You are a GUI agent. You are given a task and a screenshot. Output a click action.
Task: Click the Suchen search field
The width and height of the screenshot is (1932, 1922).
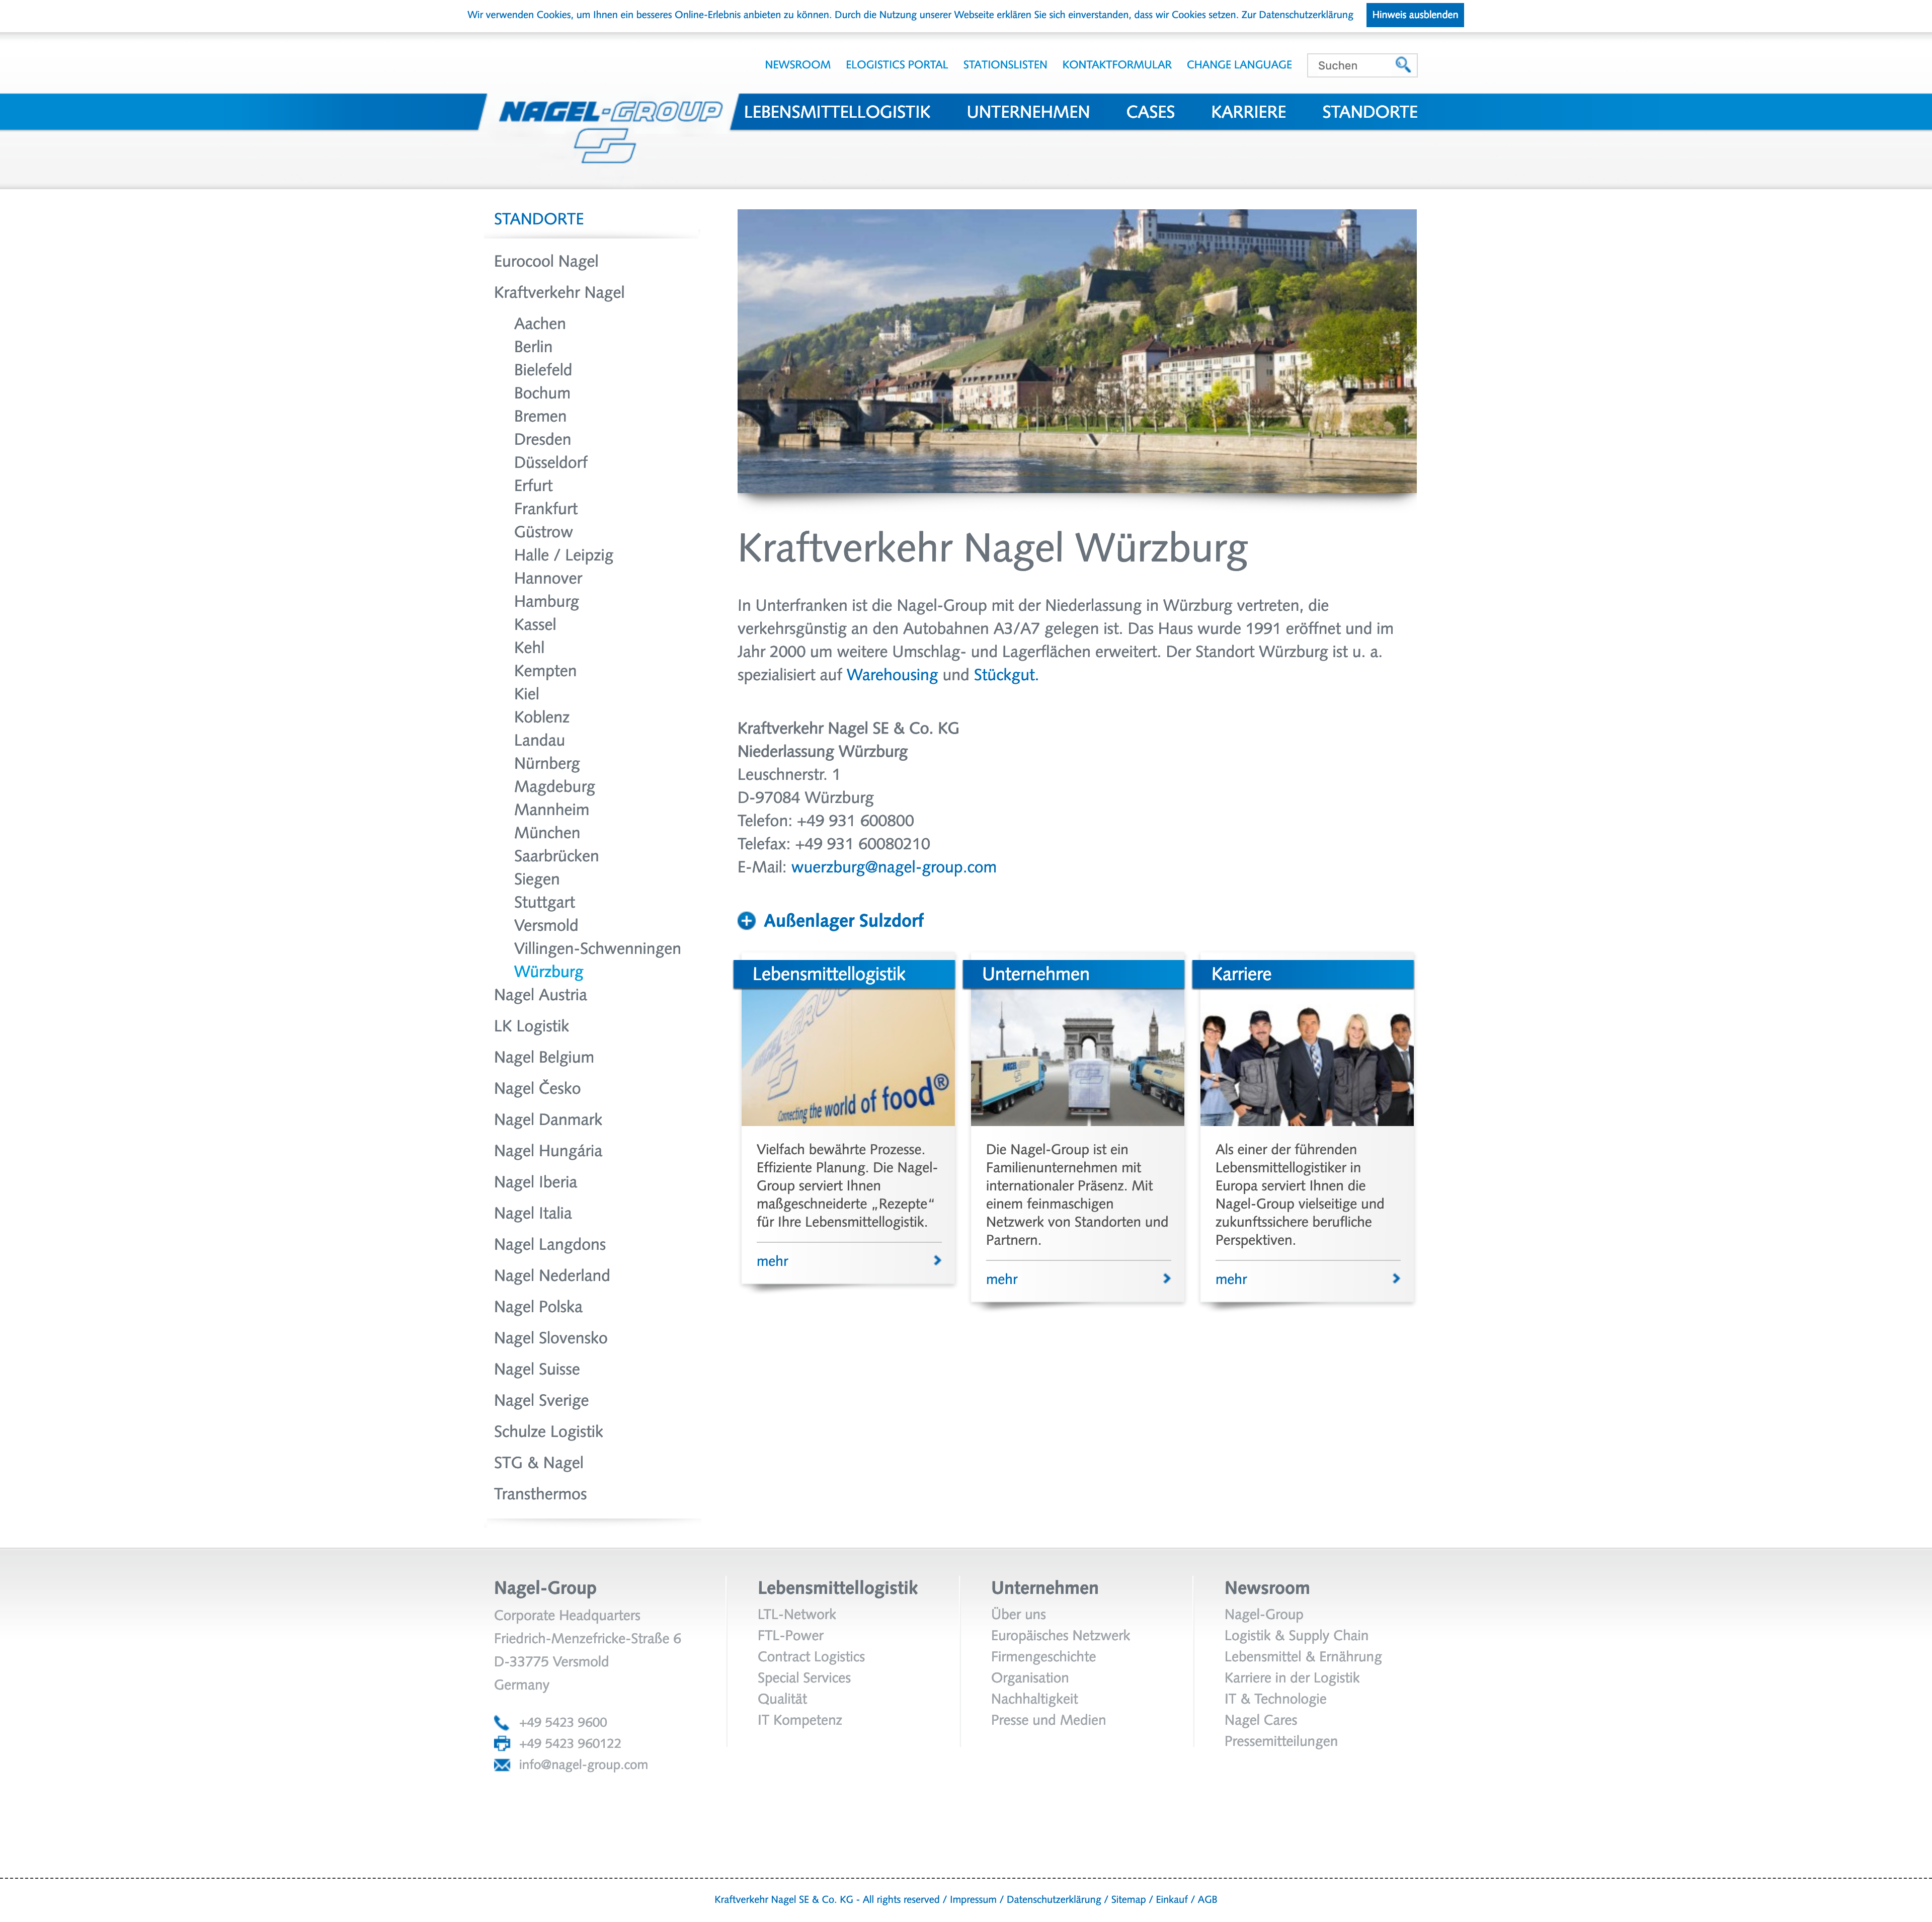coord(1350,65)
